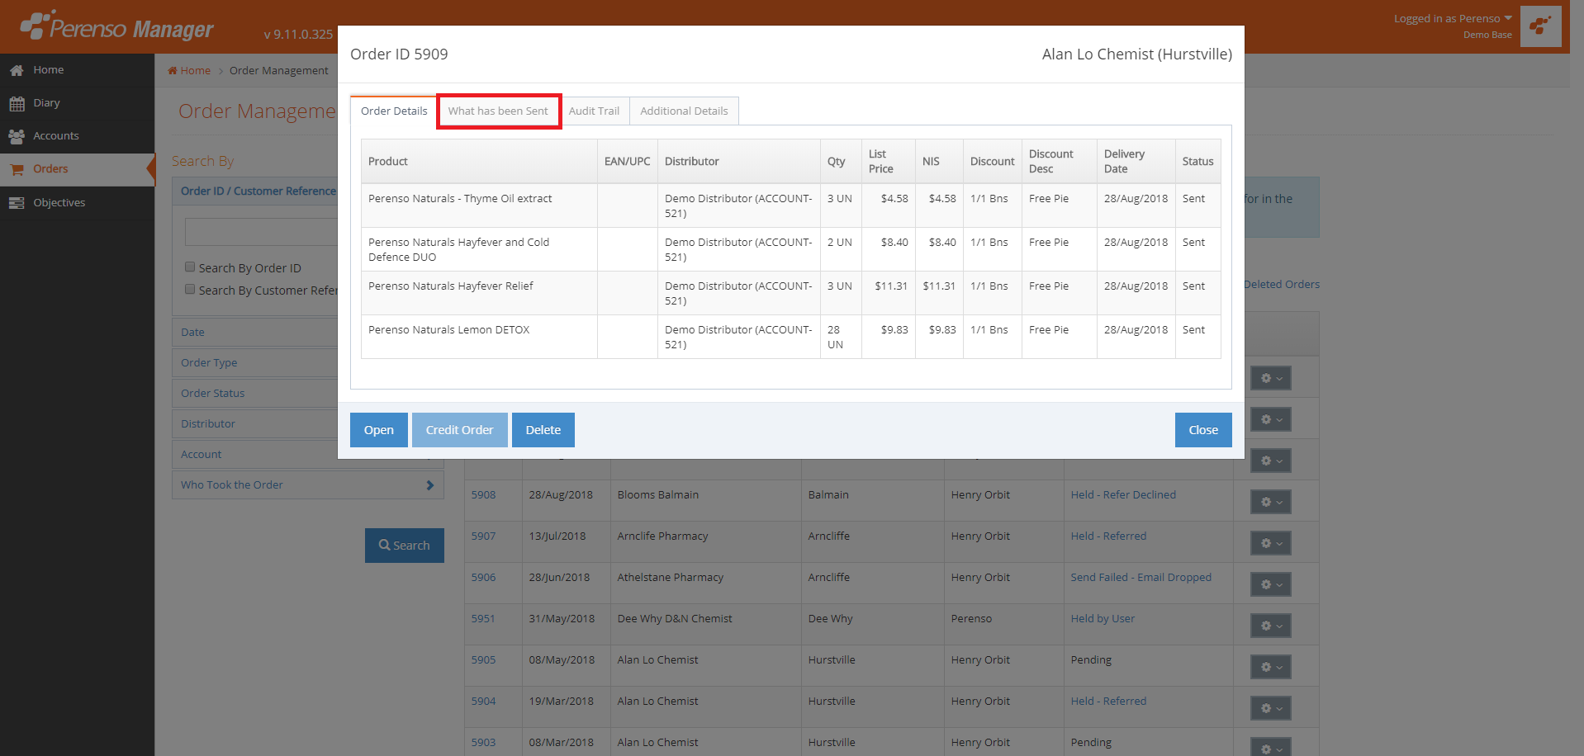Open the Objectives icon in sidebar
This screenshot has width=1584, height=756.
[x=17, y=203]
